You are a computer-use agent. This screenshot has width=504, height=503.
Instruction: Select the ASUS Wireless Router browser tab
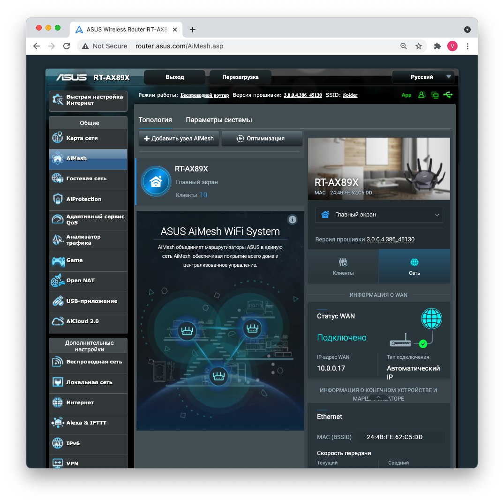click(126, 30)
